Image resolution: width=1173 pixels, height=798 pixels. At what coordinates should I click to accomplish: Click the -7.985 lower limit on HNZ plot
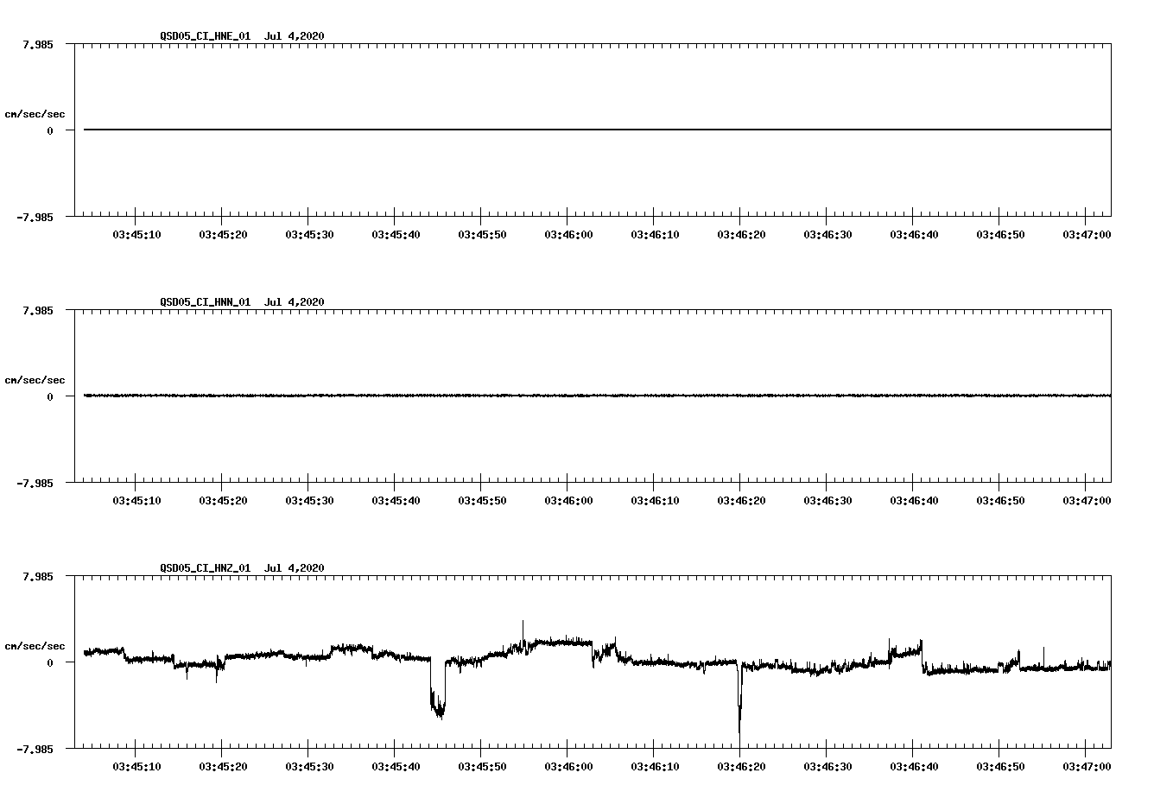tap(35, 749)
